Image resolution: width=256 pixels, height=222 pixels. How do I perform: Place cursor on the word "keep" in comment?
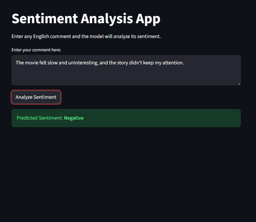148,63
